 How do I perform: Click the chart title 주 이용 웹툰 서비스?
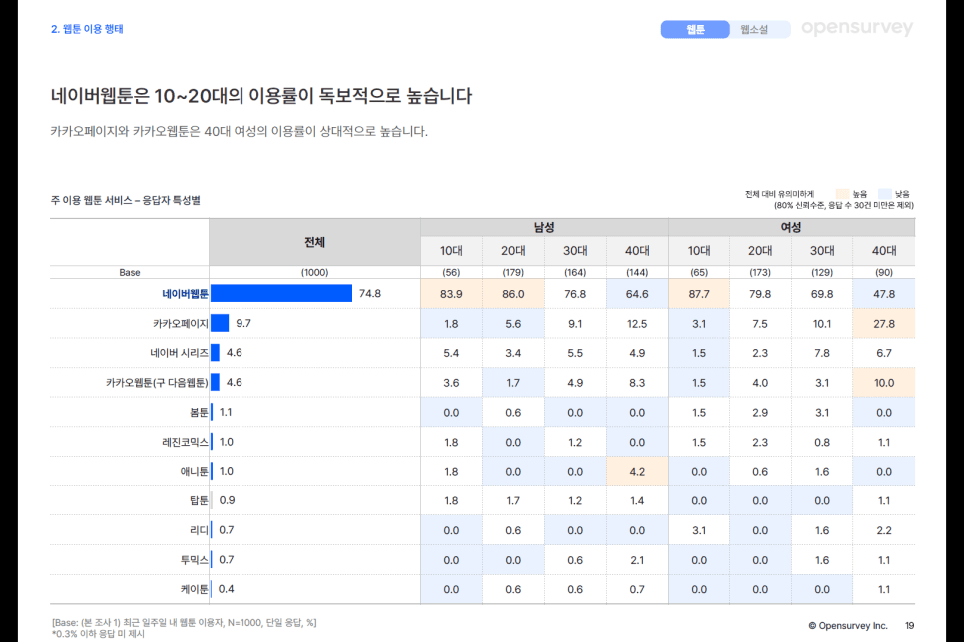[x=126, y=201]
